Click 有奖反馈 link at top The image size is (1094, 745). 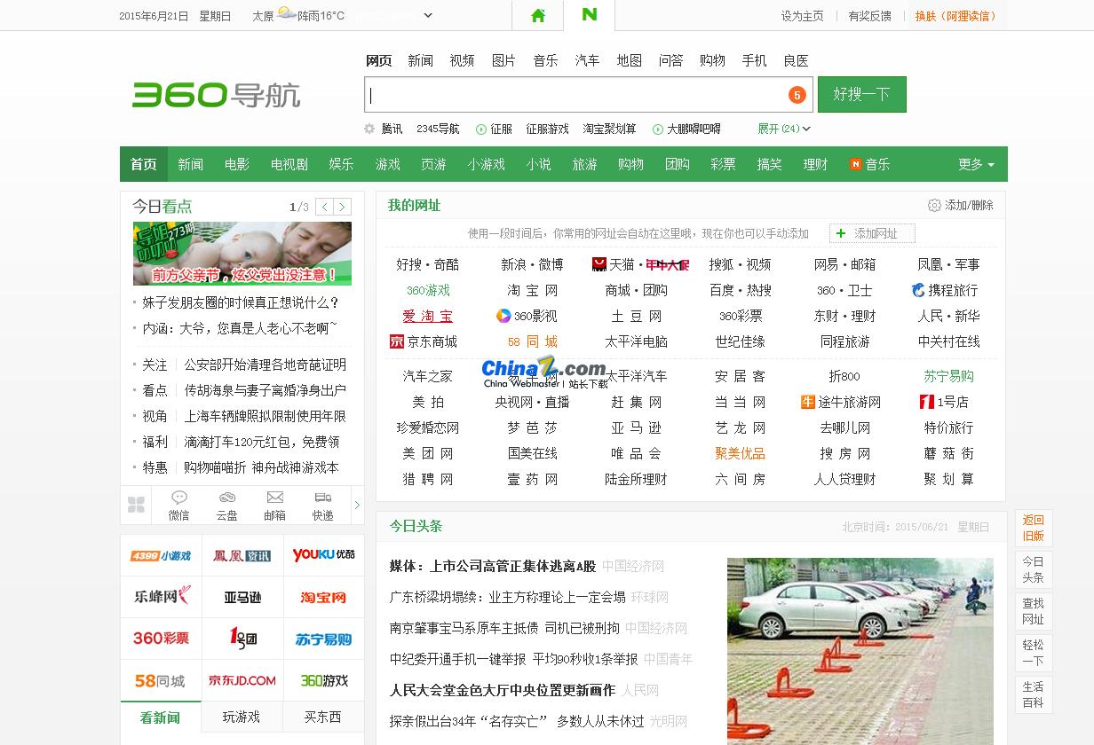coord(869,16)
